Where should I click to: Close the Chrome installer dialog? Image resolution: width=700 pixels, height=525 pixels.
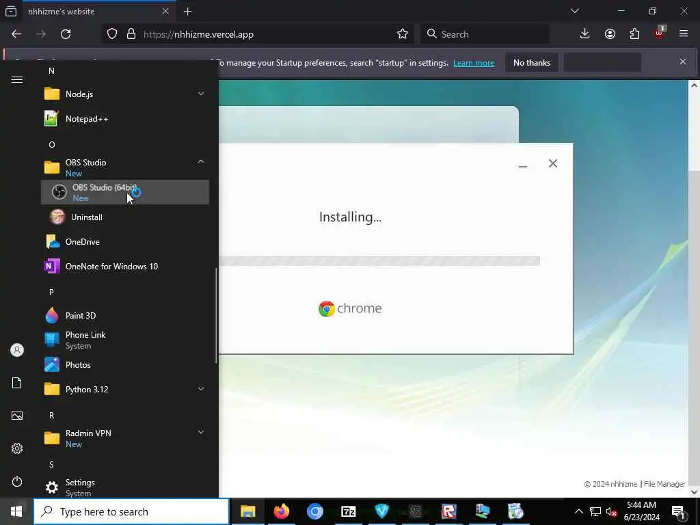click(552, 163)
